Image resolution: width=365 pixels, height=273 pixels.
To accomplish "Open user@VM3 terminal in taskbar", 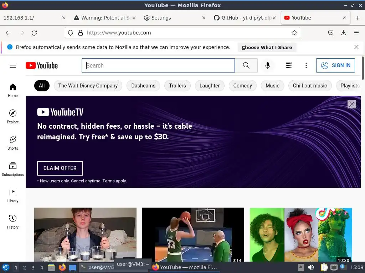I will click(x=97, y=267).
